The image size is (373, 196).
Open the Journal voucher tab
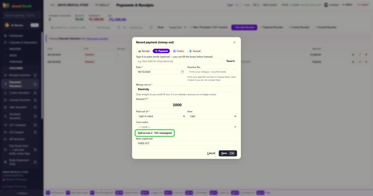pyautogui.click(x=195, y=51)
